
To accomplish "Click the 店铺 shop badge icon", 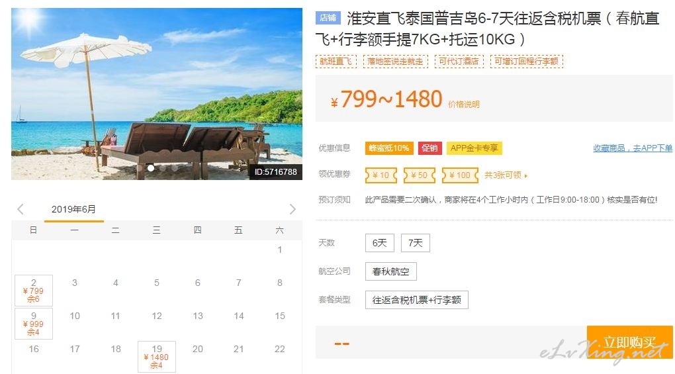I will click(x=328, y=18).
